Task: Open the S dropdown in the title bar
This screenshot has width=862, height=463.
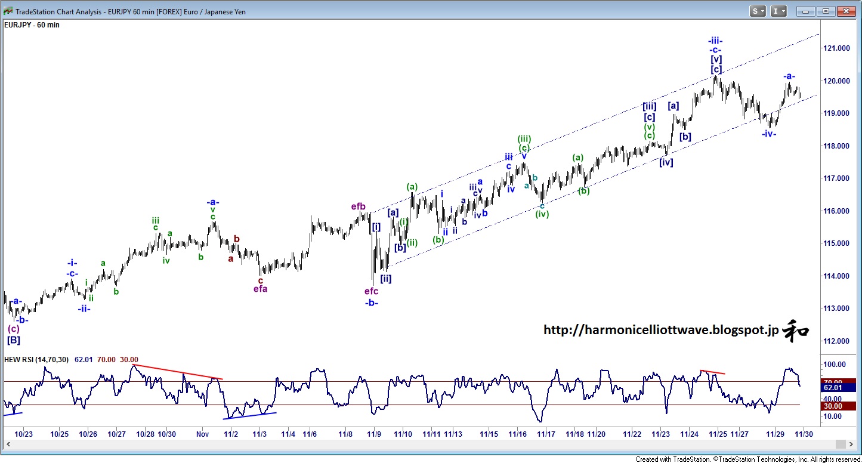Action: pyautogui.click(x=759, y=11)
